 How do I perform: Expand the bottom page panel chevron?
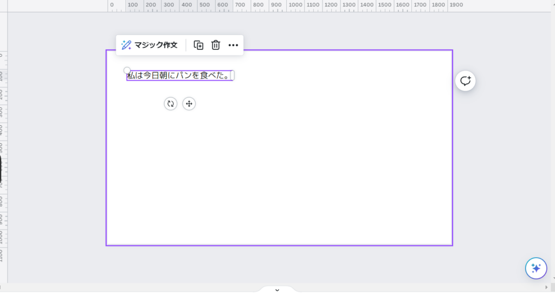pos(277,290)
